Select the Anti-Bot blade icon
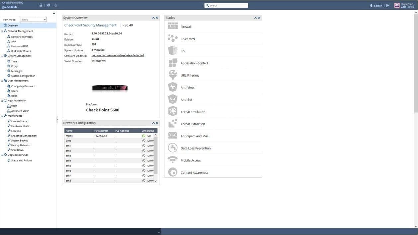 point(173,99)
